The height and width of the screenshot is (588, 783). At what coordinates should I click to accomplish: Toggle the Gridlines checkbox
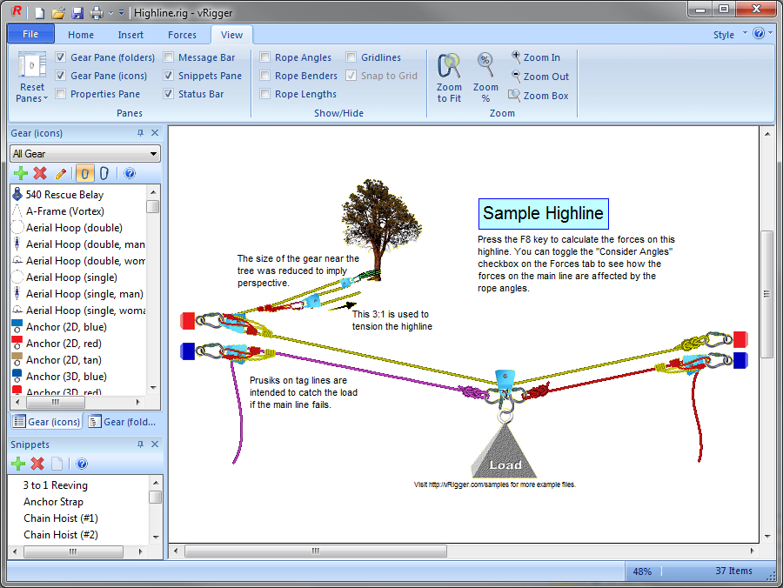351,57
